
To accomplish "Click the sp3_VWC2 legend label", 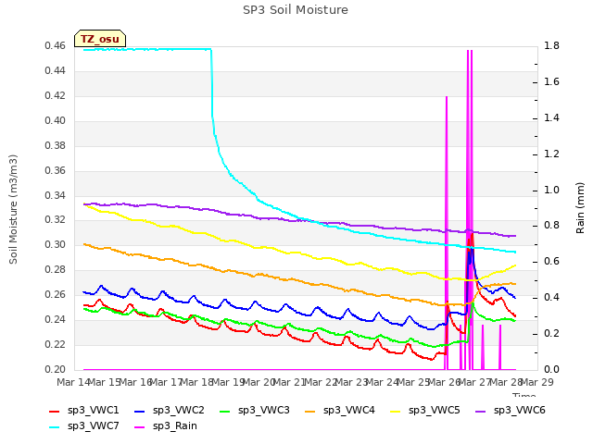I will click(179, 410).
